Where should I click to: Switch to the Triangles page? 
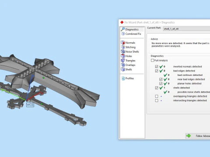130,61
